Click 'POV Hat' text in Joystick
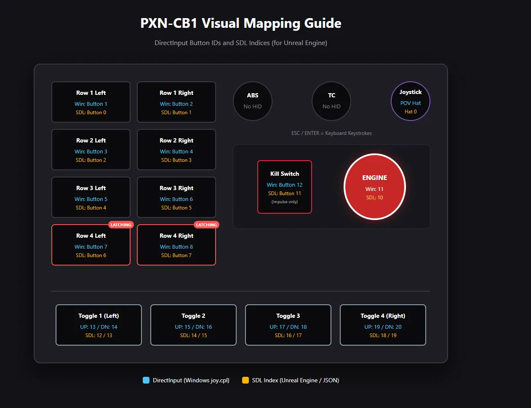Image resolution: width=531 pixels, height=408 pixels. click(411, 103)
